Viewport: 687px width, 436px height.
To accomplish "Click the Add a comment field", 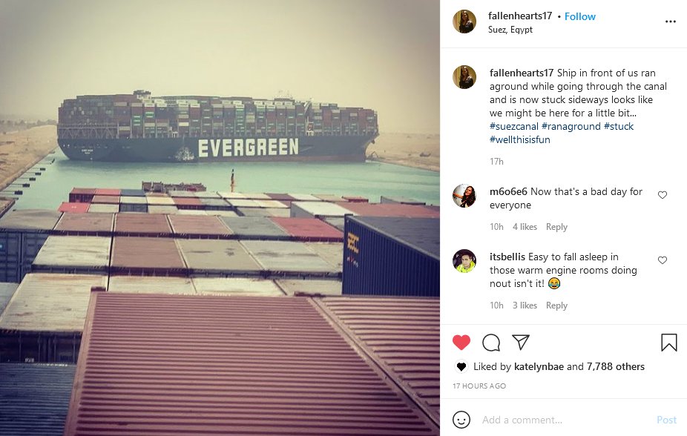I will (x=565, y=420).
